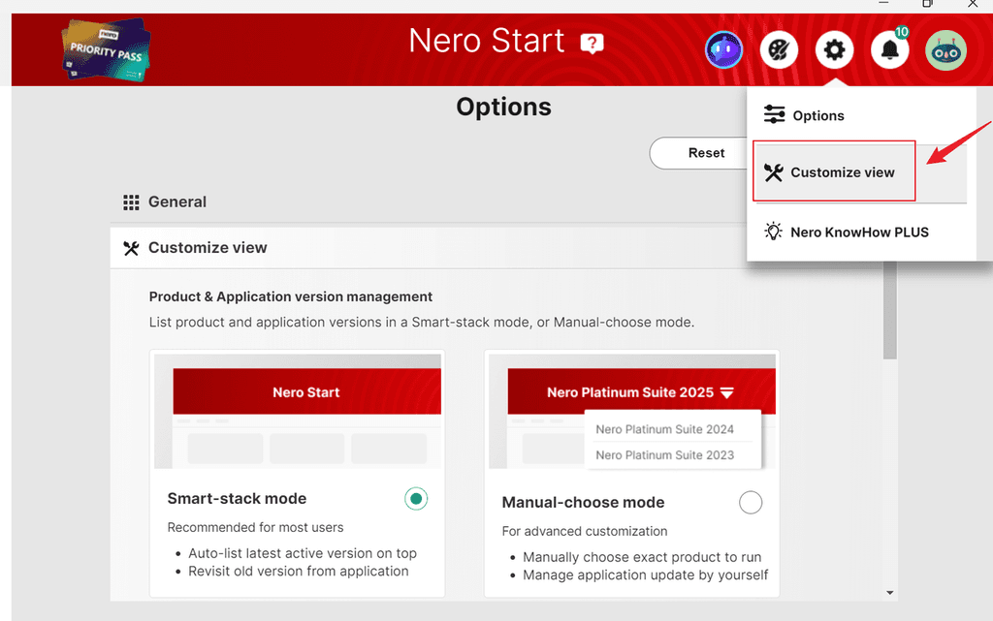
Task: Click the settings gear icon
Action: (834, 50)
